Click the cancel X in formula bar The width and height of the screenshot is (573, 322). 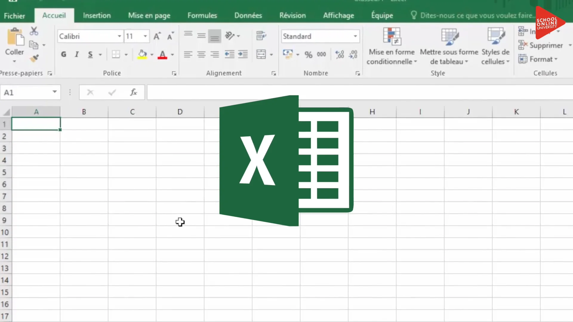(90, 92)
